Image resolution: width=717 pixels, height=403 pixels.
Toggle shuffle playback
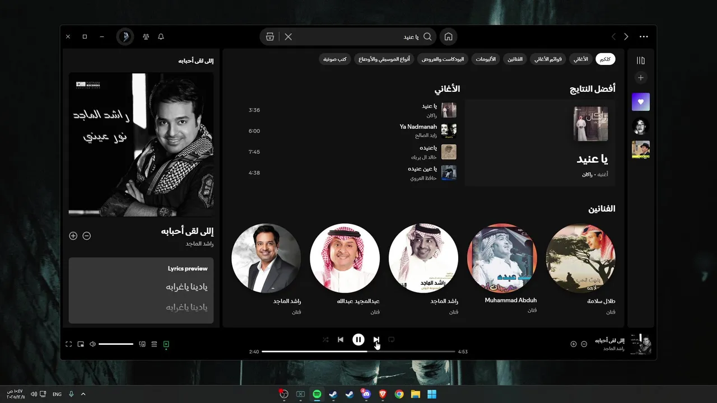325,339
